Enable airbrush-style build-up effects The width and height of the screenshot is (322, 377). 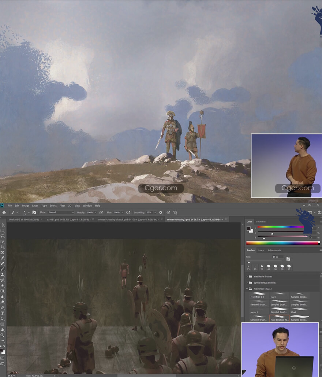click(x=128, y=212)
